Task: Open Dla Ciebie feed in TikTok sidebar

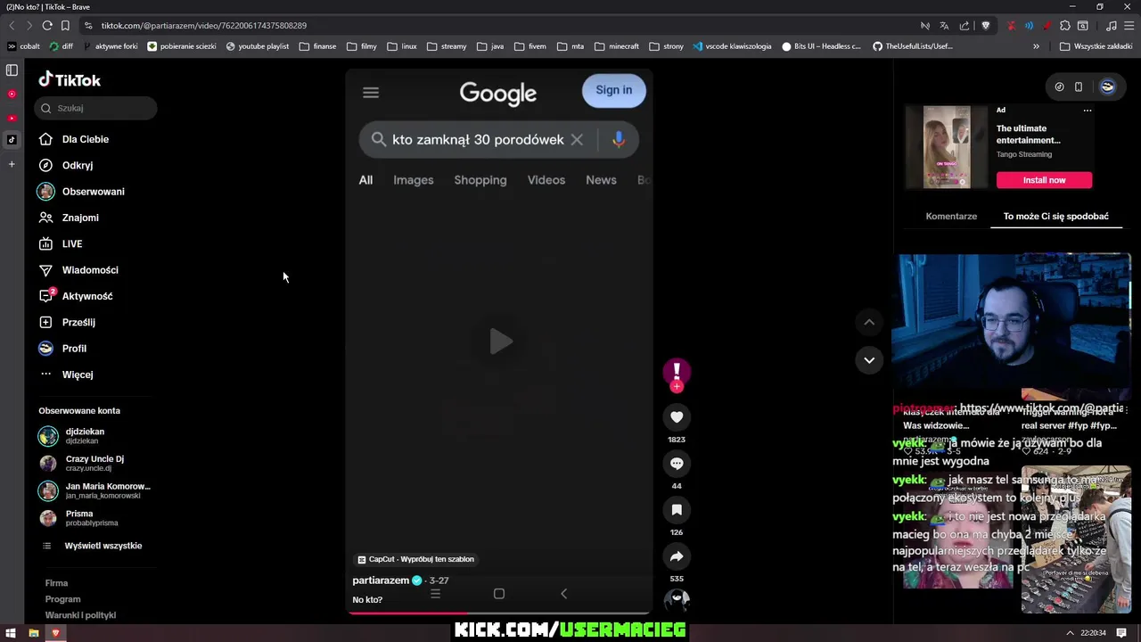Action: click(86, 139)
